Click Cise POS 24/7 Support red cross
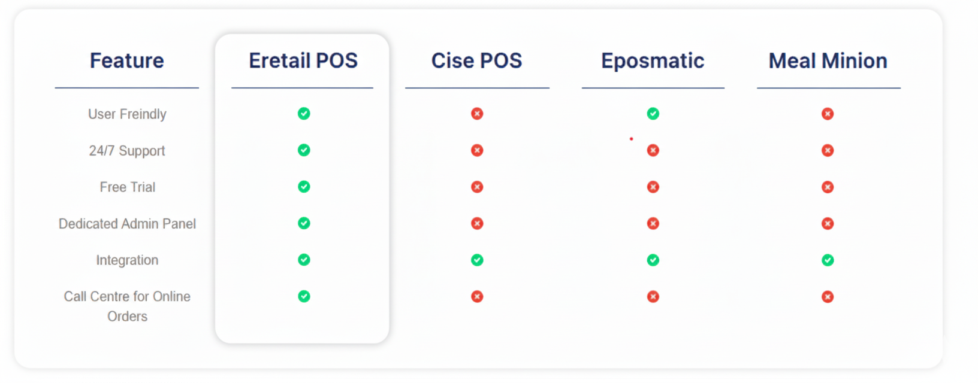Viewport: 978px width, 383px height. [x=477, y=150]
